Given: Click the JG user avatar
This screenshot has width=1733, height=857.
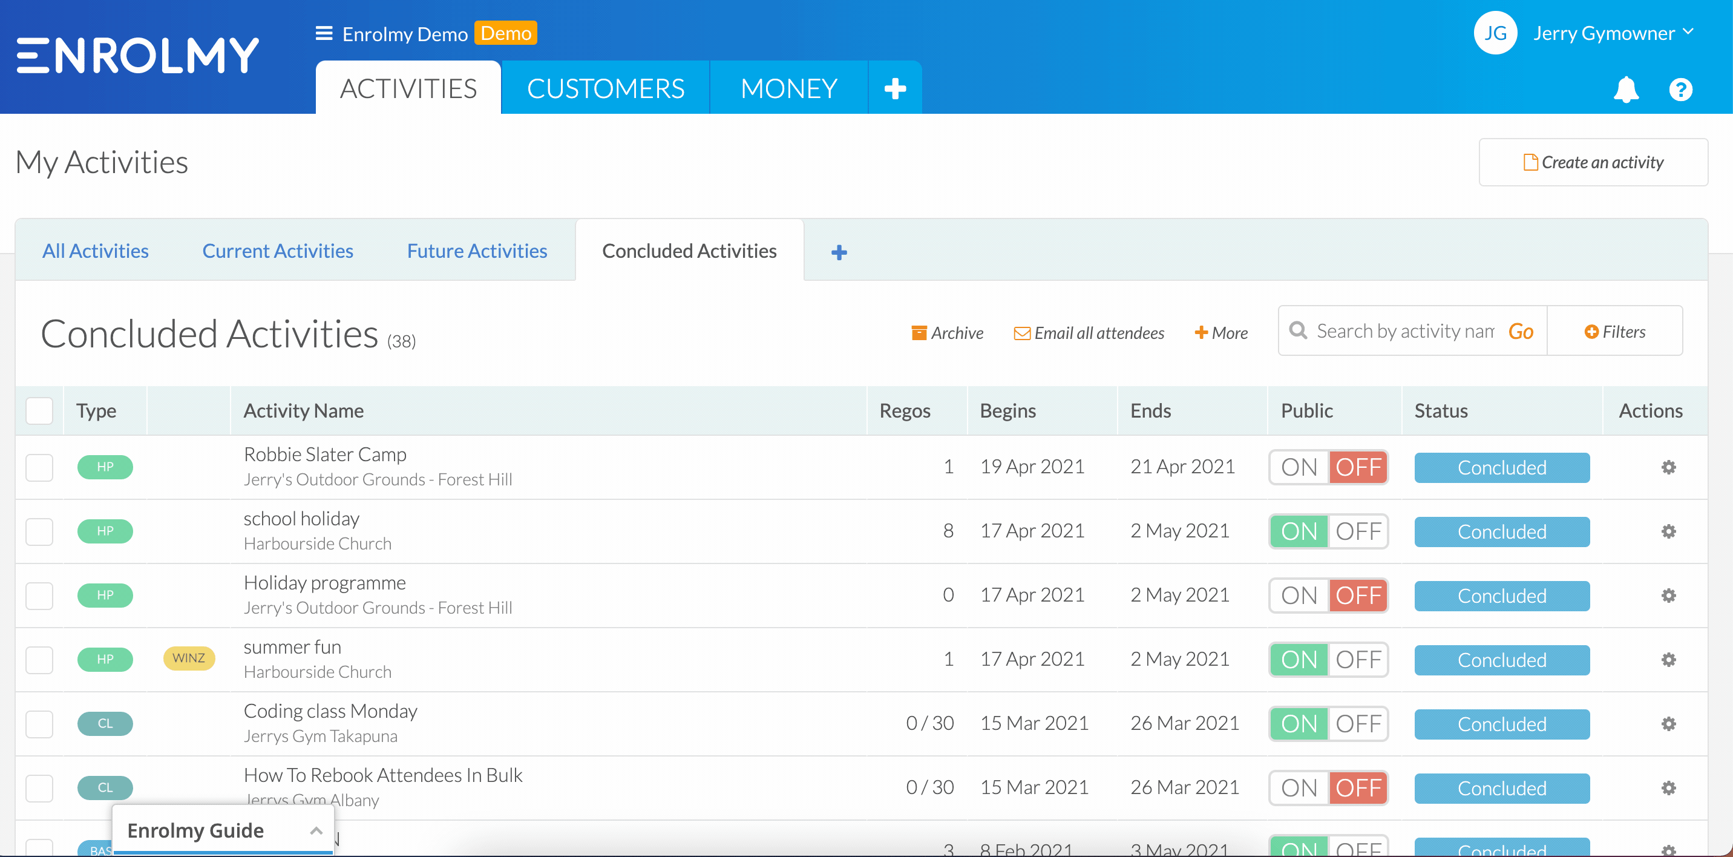Looking at the screenshot, I should (1495, 33).
